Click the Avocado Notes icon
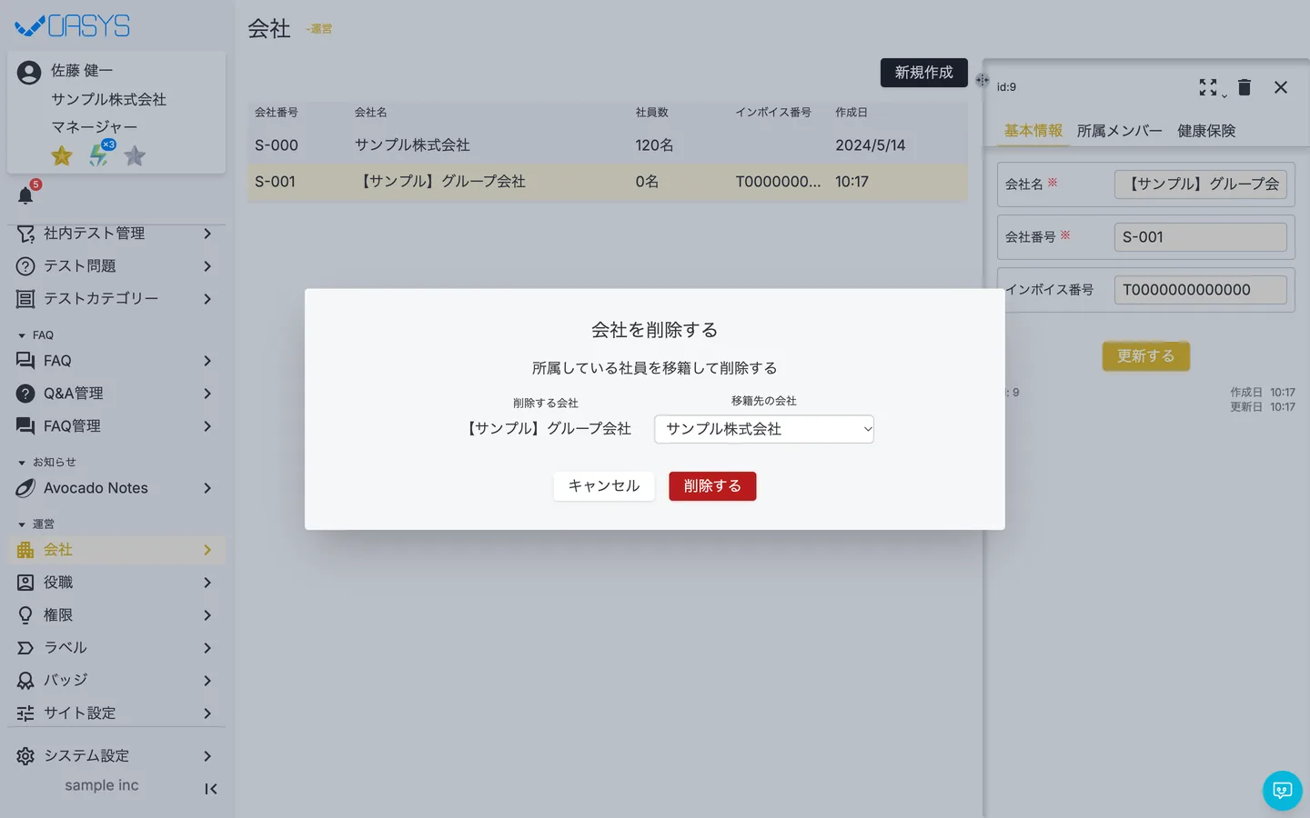The height and width of the screenshot is (818, 1310). point(25,488)
